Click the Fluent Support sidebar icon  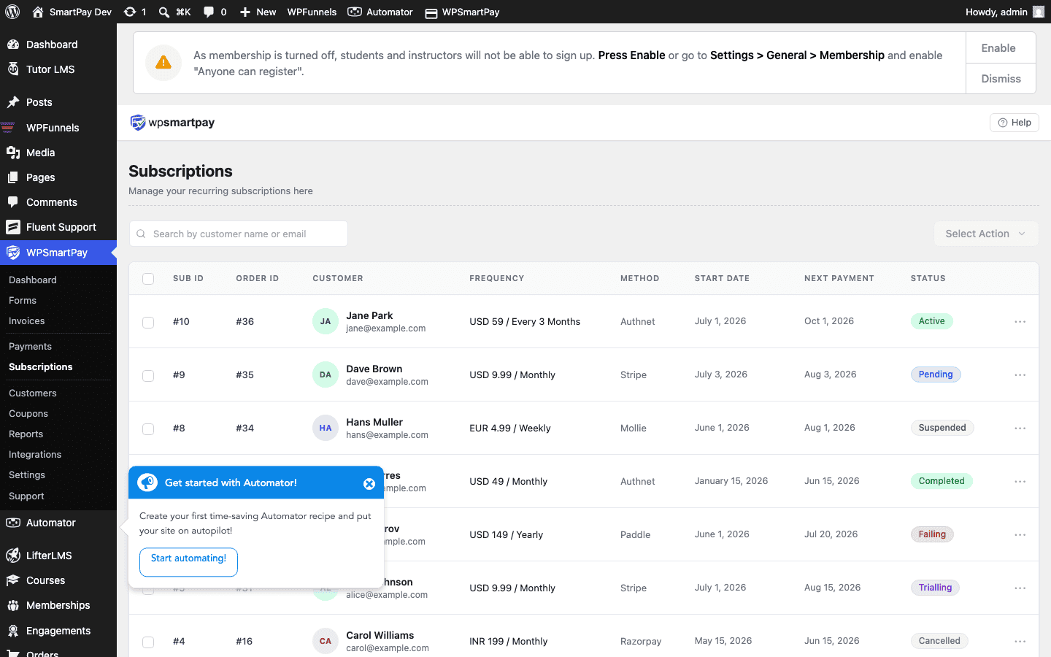pos(13,227)
